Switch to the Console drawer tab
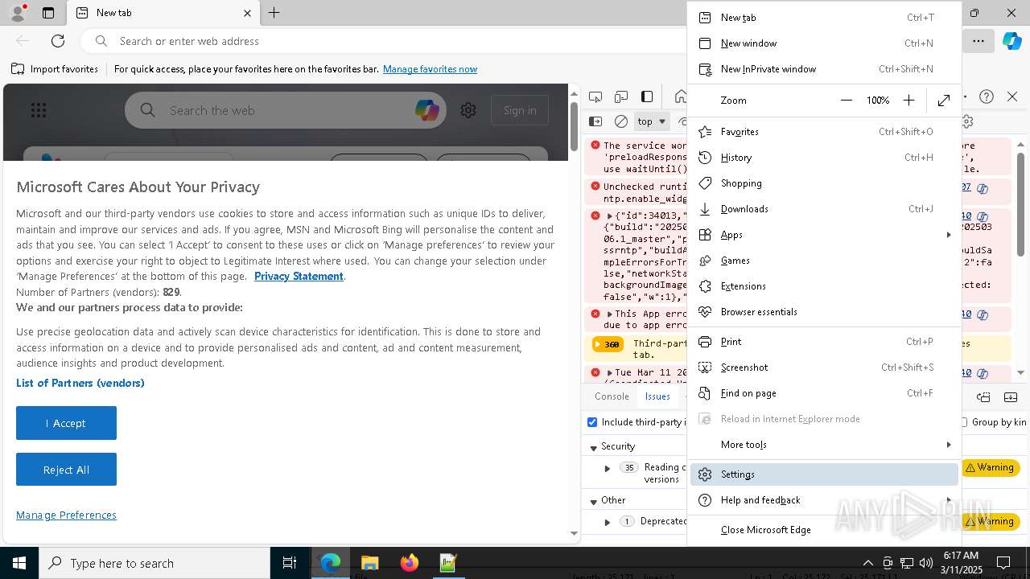Screen dimensions: 1030x579 pos(612,396)
